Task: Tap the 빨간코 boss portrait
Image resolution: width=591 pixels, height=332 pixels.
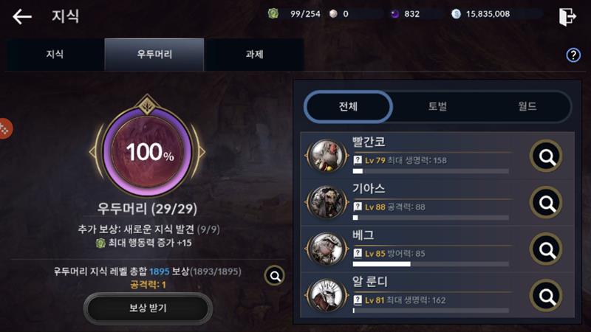Action: 327,156
